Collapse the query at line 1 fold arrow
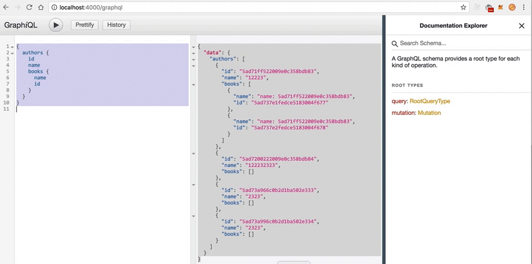This screenshot has width=532, height=264. point(12,47)
